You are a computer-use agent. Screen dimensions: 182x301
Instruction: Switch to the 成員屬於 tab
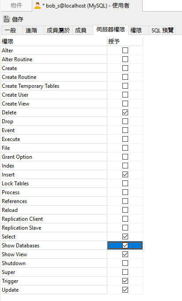point(58,30)
